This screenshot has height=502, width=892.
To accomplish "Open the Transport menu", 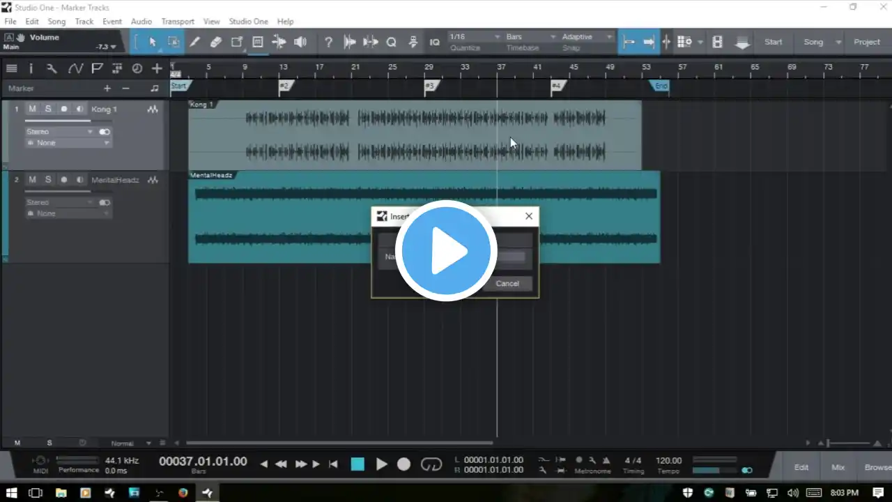I will pos(178,22).
